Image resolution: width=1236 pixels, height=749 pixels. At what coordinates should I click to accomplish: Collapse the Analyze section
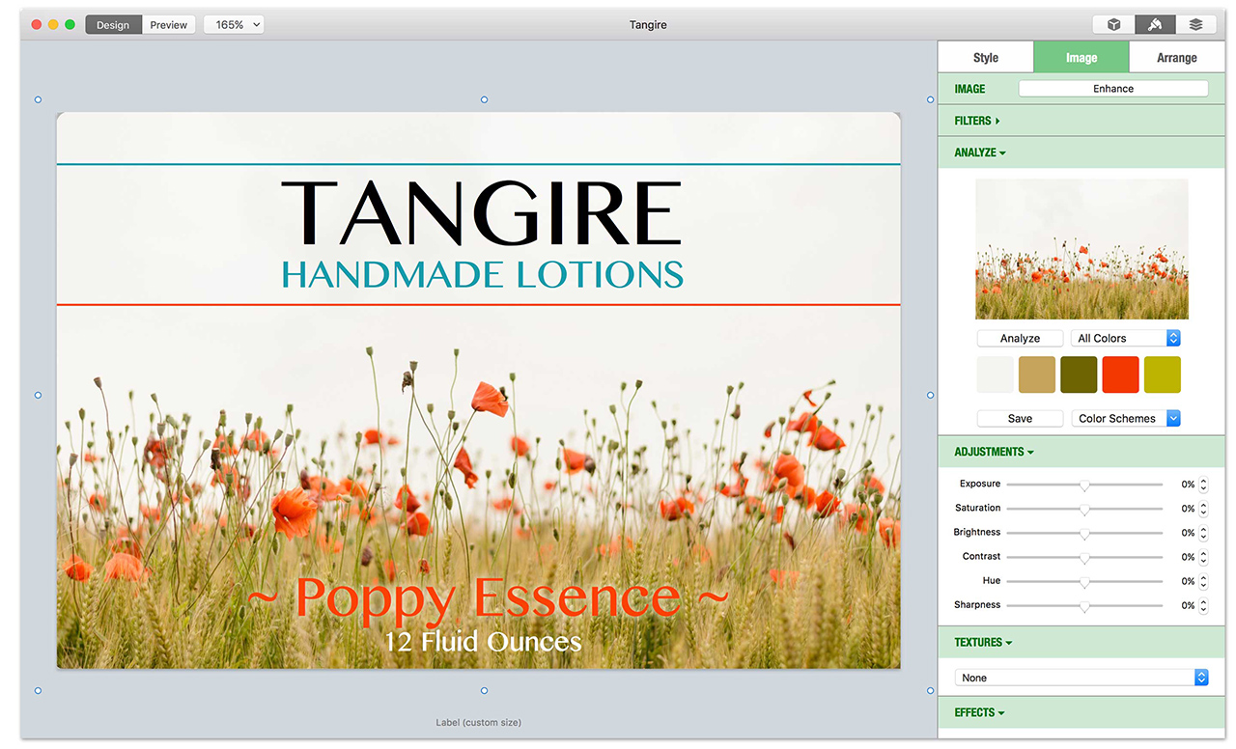(x=980, y=153)
